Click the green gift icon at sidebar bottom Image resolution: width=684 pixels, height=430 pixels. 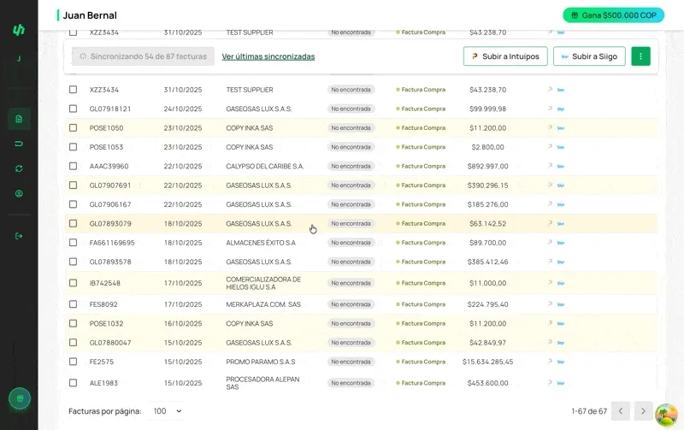pyautogui.click(x=19, y=398)
